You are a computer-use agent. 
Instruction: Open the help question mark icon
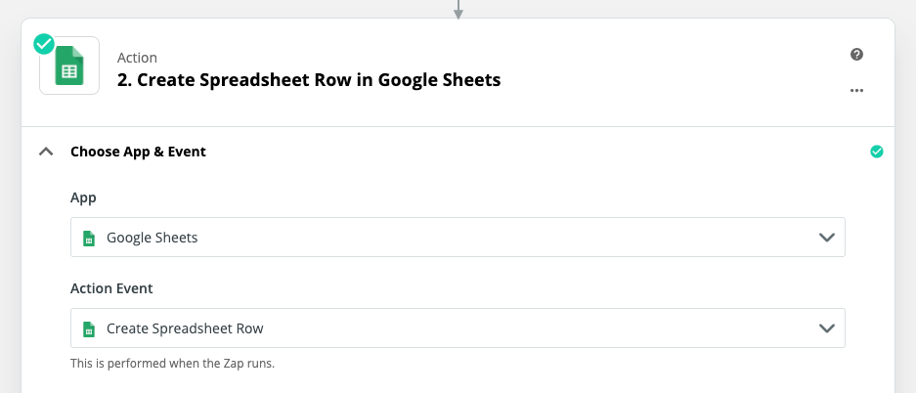click(856, 55)
